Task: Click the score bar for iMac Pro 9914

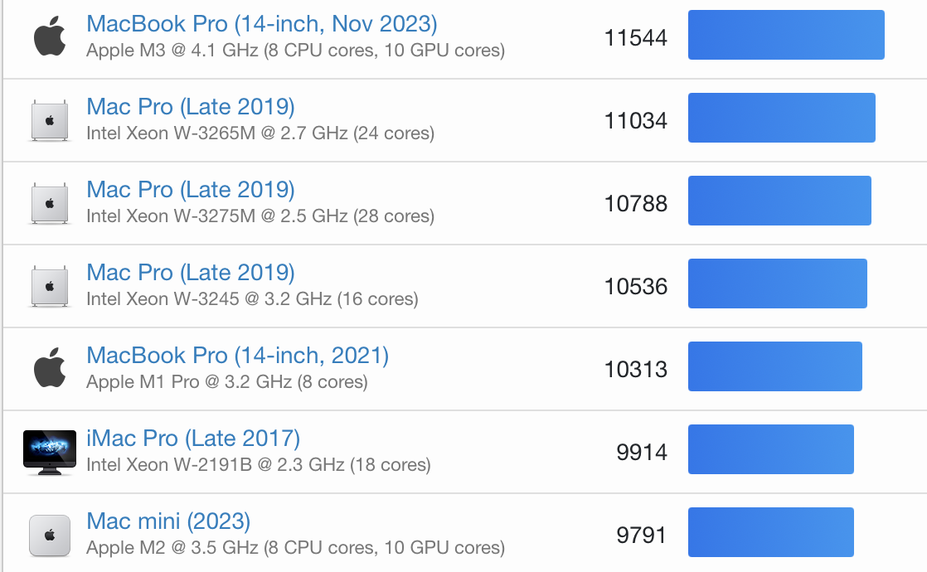Action: coord(770,449)
